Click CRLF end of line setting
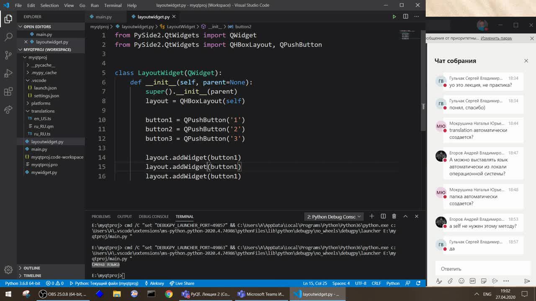 pos(376,283)
